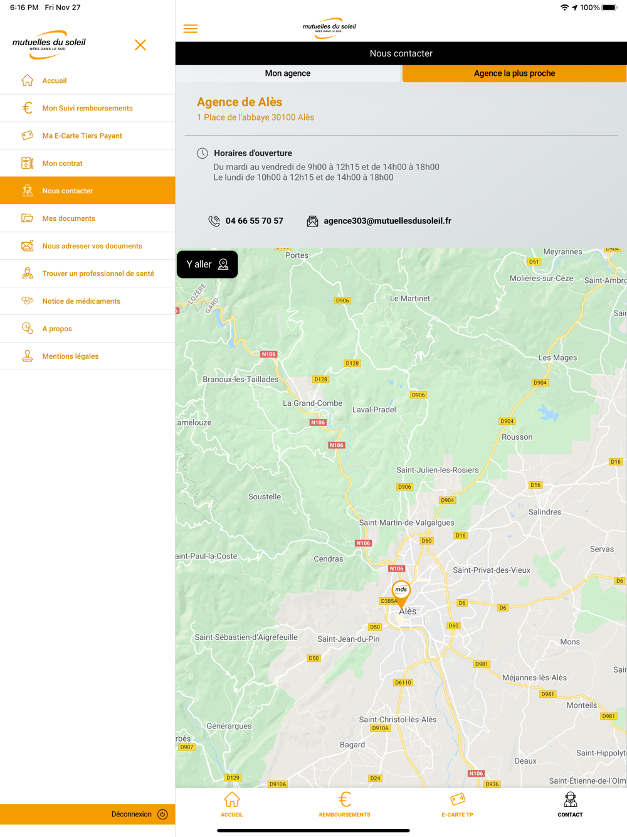Click the Nous contacter black title bar
Viewport: 627px width, 837px height.
(x=401, y=53)
